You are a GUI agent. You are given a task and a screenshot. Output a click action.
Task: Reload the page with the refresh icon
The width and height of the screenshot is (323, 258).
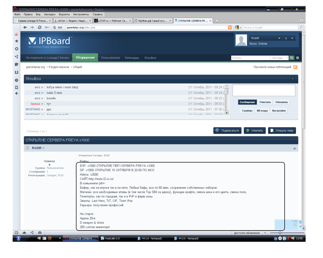[x=40, y=27]
